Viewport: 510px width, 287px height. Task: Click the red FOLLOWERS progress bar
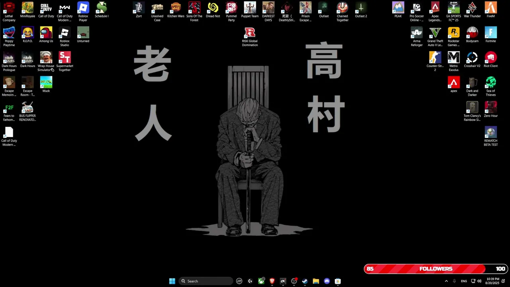point(436,269)
